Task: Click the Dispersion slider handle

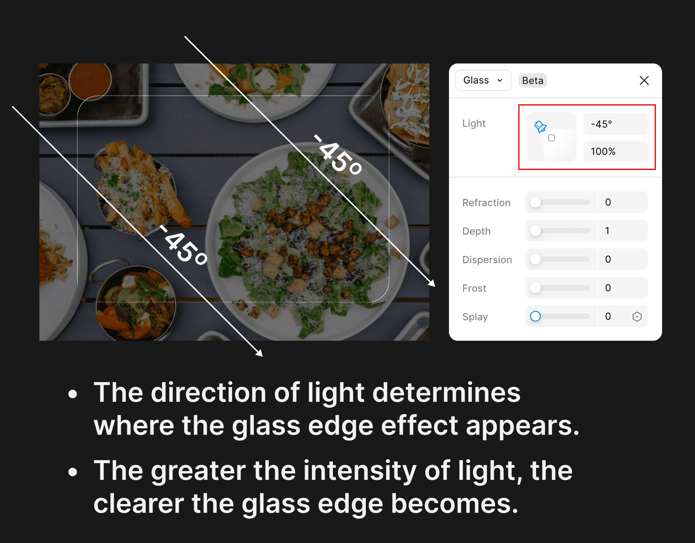Action: click(x=536, y=259)
